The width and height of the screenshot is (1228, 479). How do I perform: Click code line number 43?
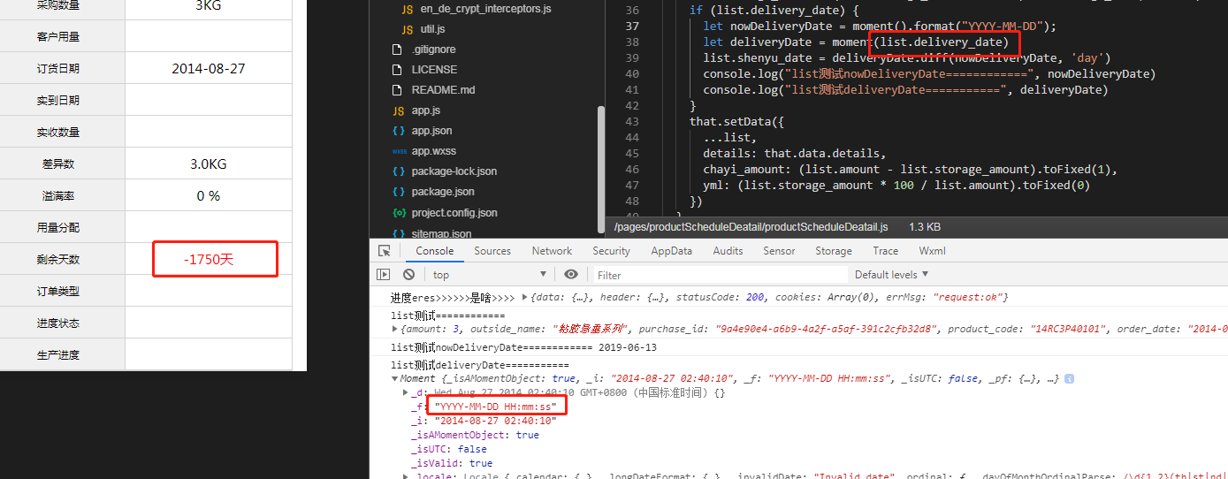click(632, 121)
